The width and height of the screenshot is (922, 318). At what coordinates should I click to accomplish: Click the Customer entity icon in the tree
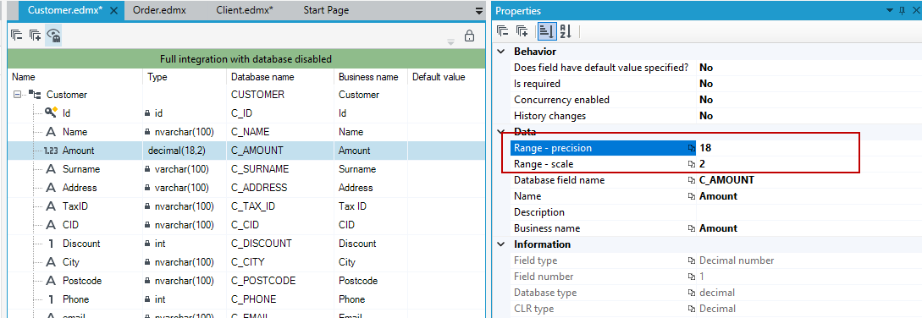click(36, 95)
